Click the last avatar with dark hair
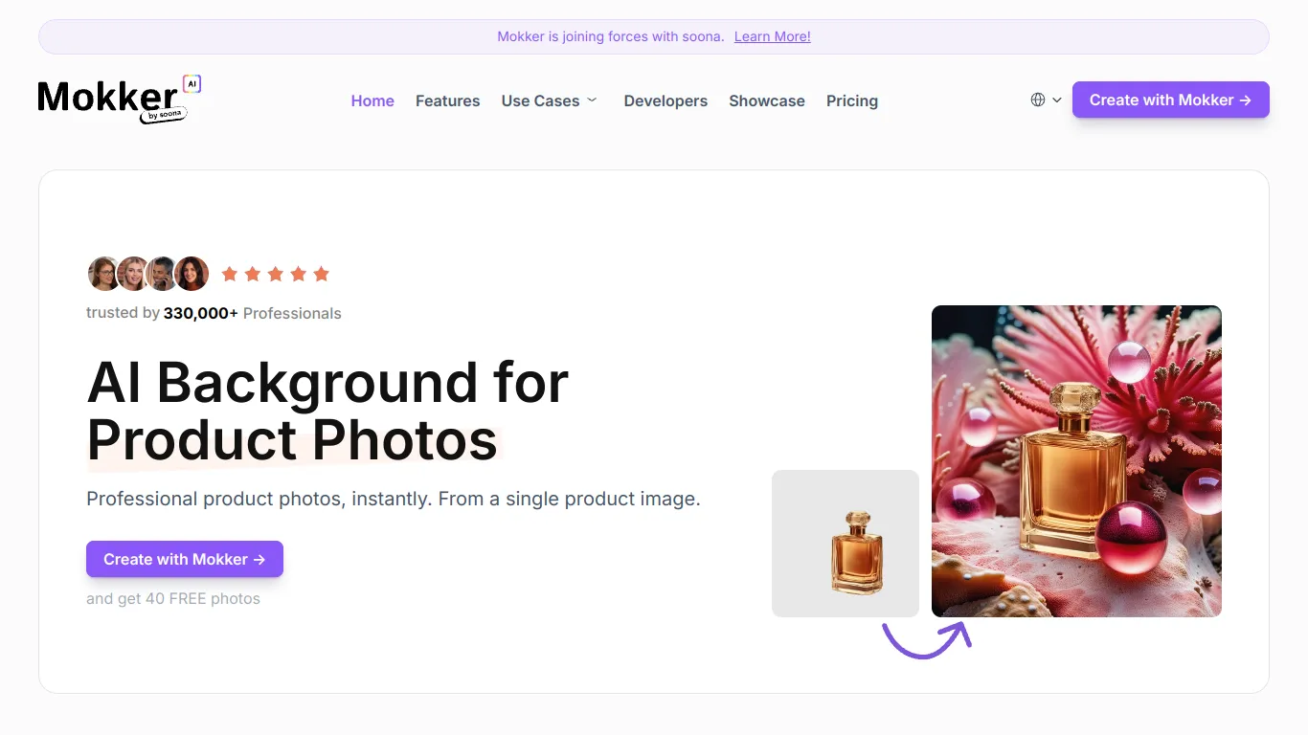The height and width of the screenshot is (735, 1308). coord(192,274)
